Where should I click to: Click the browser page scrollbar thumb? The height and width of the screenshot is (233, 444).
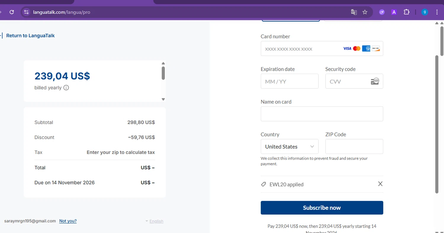point(442,41)
